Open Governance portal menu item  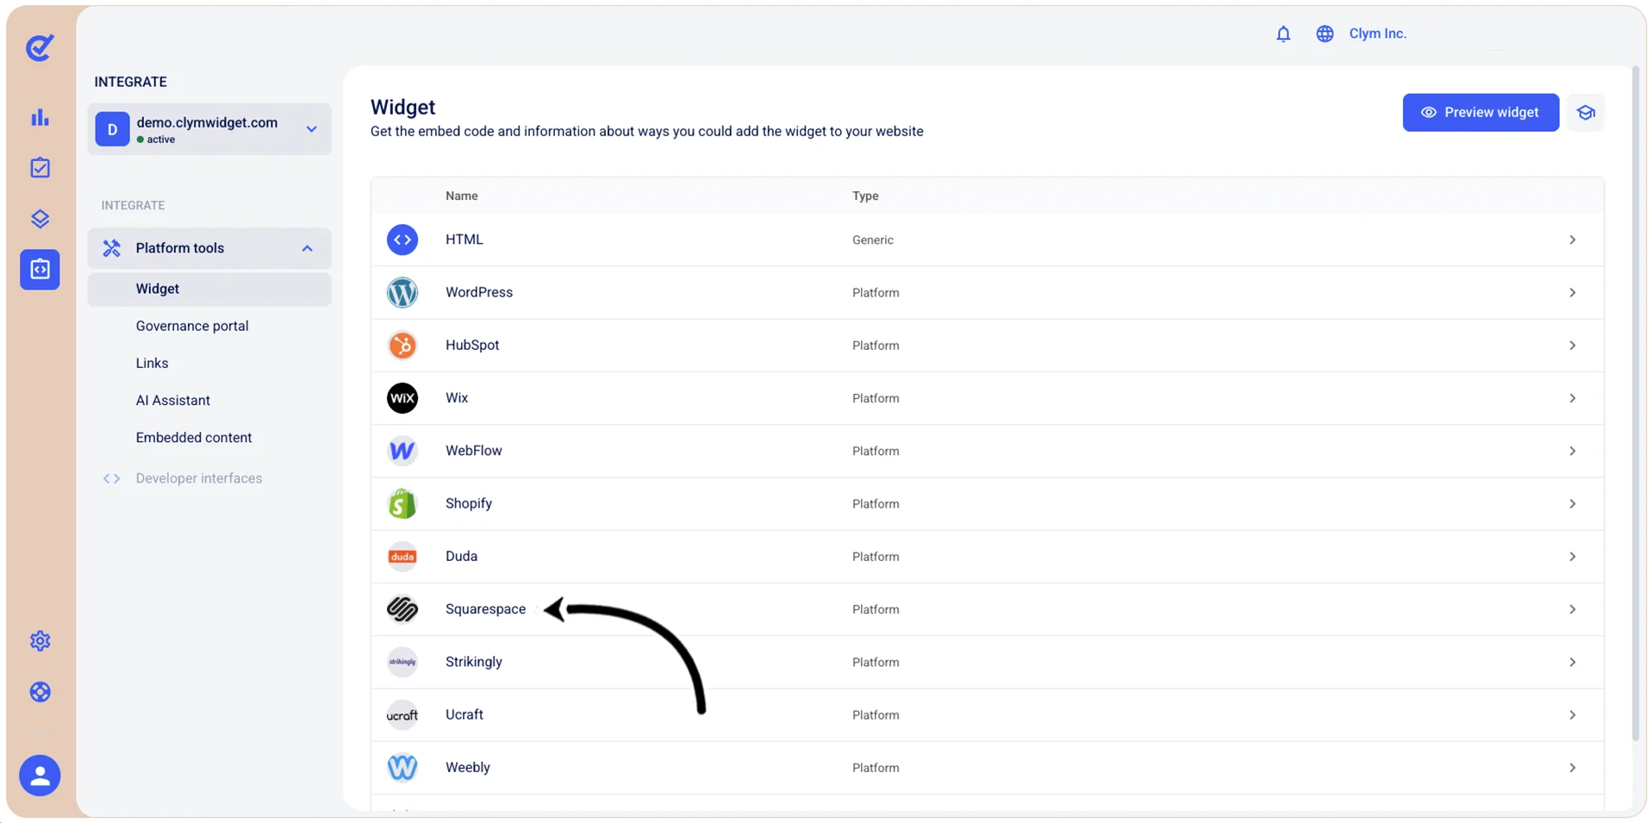click(x=192, y=326)
